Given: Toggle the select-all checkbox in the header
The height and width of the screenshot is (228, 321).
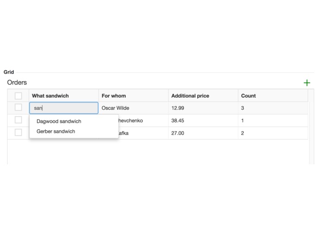Looking at the screenshot, I should (x=18, y=96).
